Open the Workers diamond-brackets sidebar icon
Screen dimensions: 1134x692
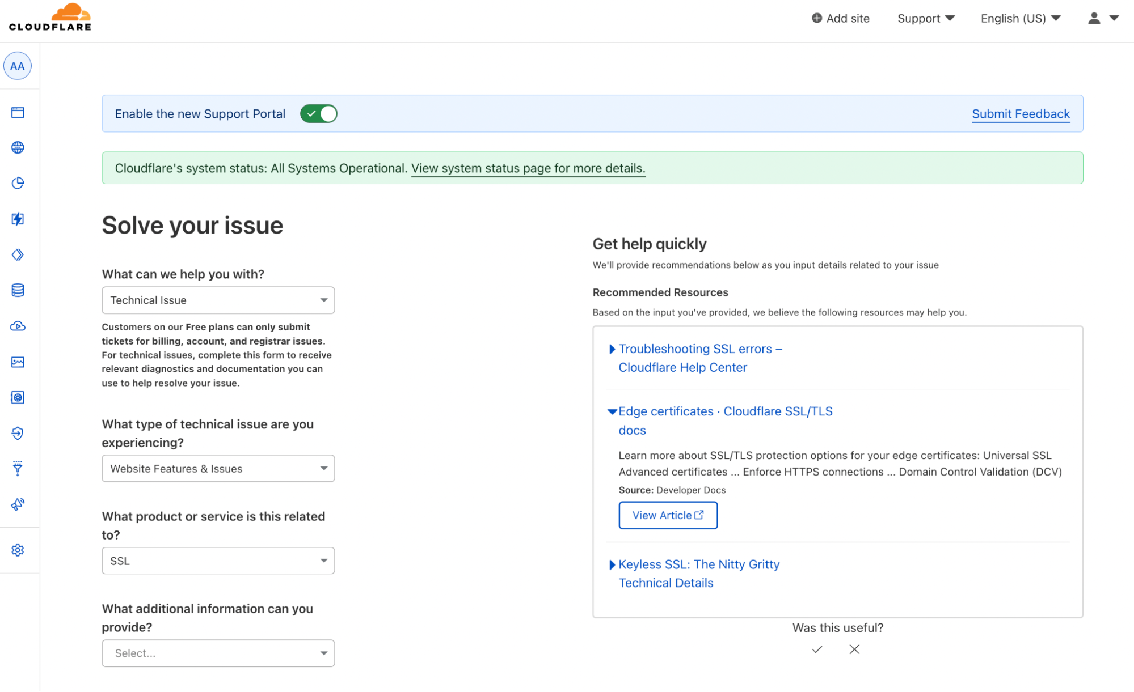tap(18, 254)
